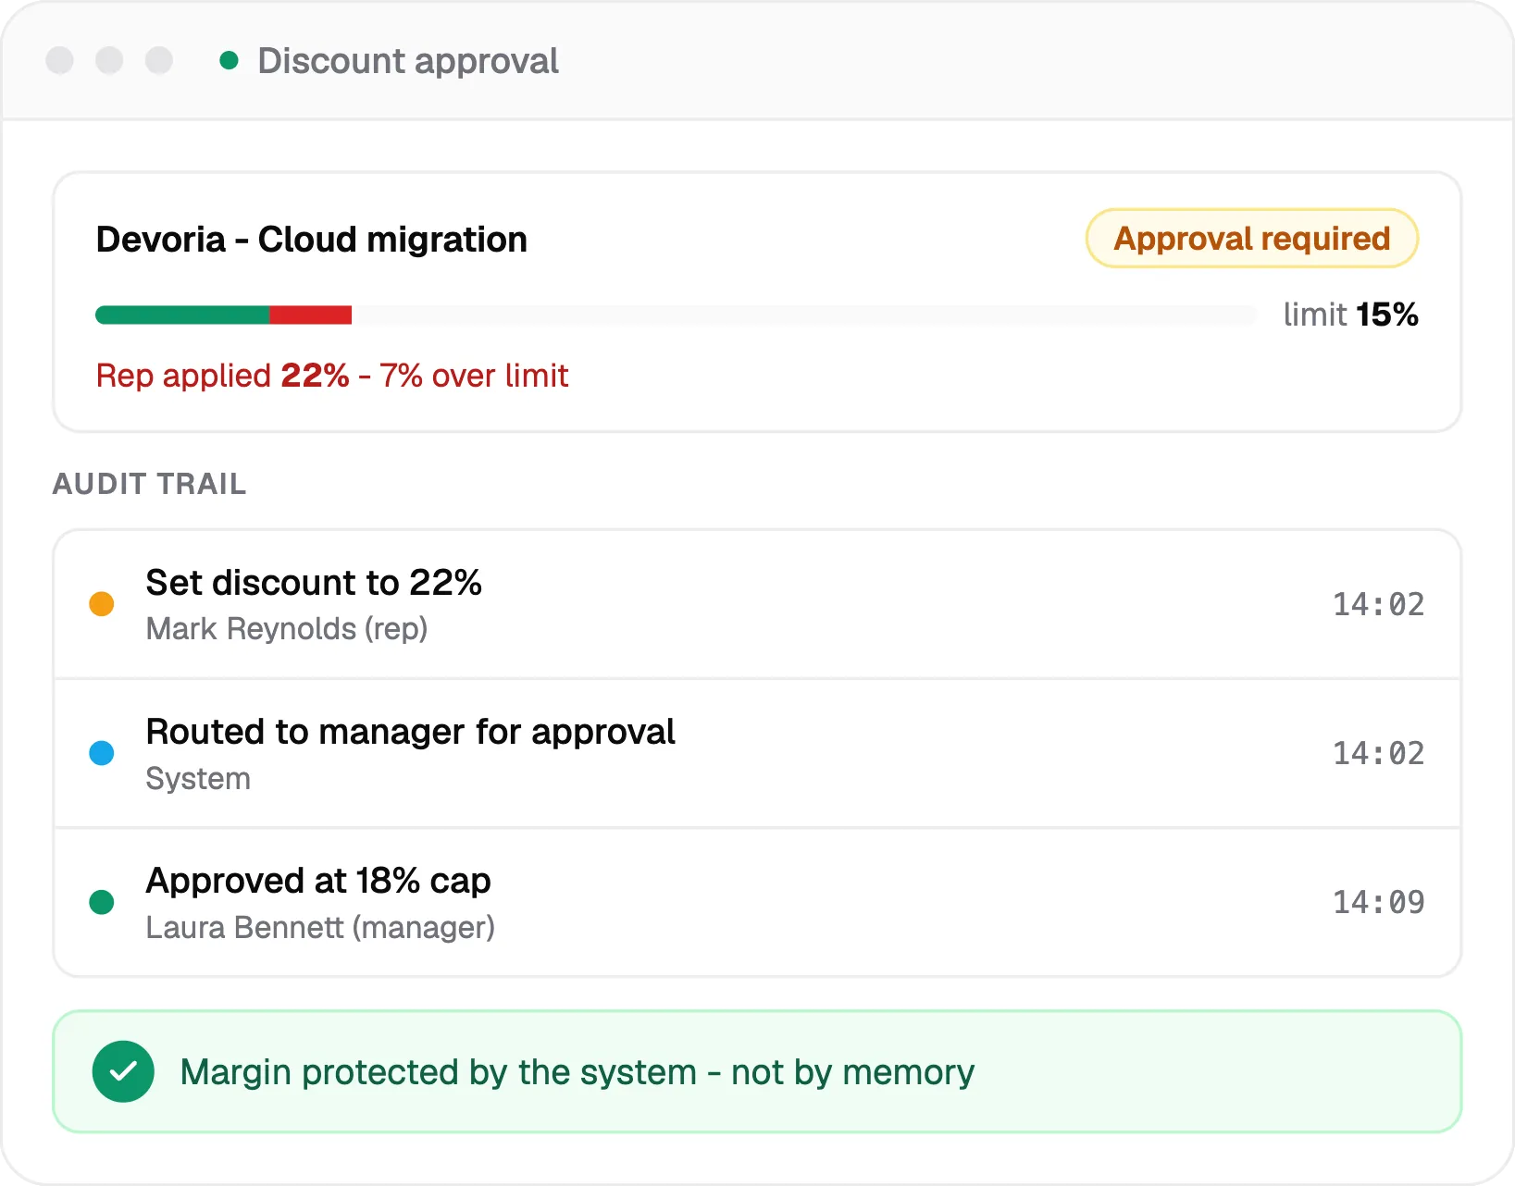This screenshot has height=1186, width=1515.
Task: Click the blue dot beside Routed to manager
Action: point(102,753)
